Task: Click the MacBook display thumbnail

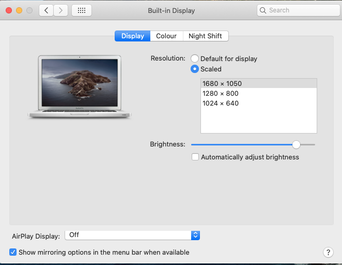Action: pos(80,87)
